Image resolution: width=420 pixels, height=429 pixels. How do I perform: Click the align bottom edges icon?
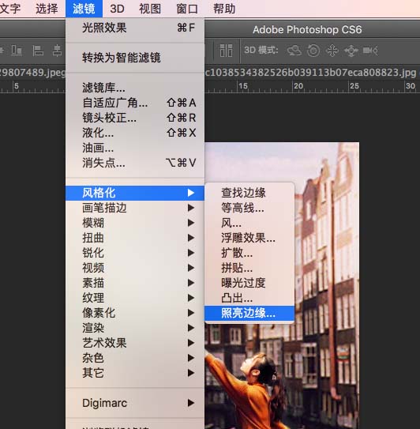click(x=17, y=51)
